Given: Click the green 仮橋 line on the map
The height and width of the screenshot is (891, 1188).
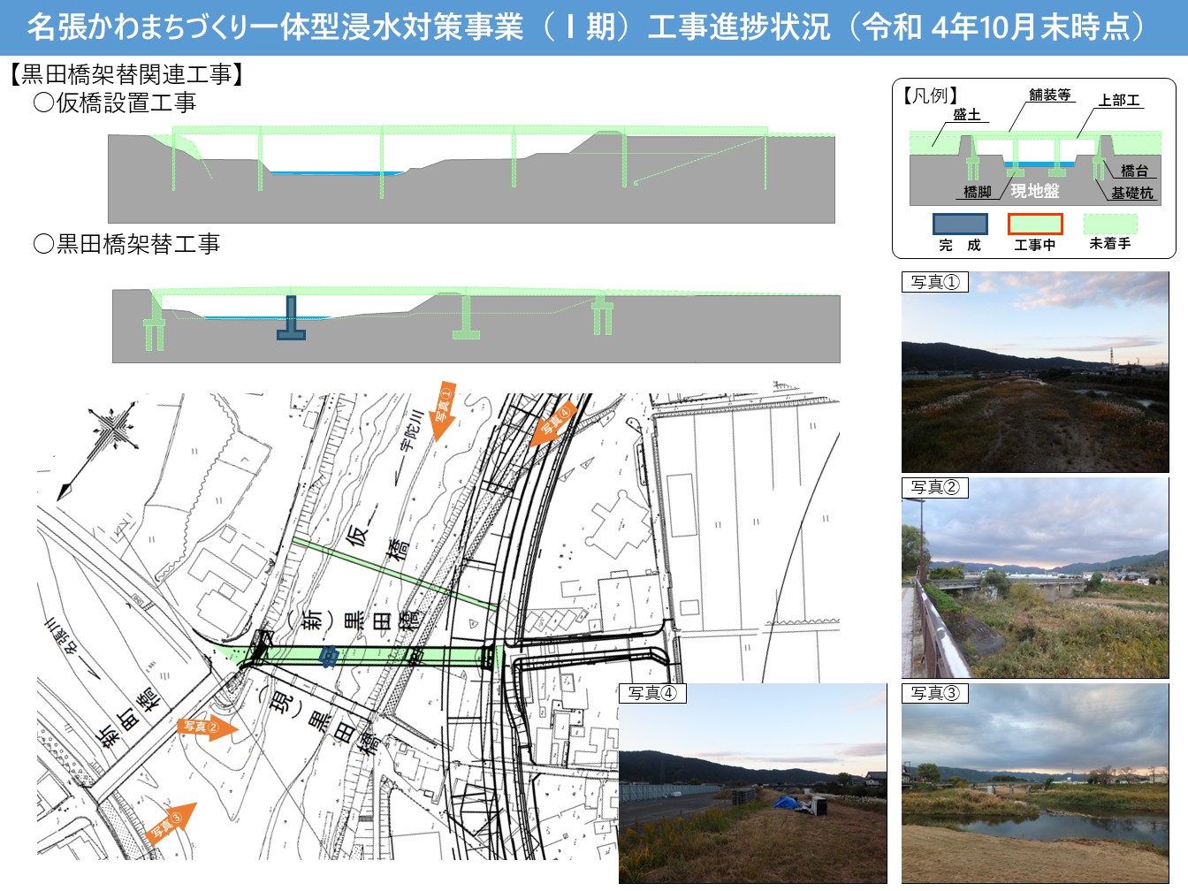Looking at the screenshot, I should (394, 574).
